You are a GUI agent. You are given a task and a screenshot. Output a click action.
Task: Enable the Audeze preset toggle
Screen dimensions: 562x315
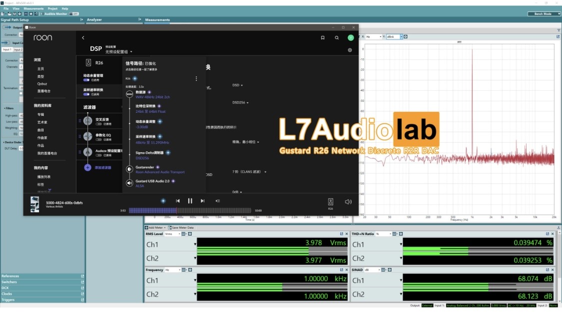point(98,155)
